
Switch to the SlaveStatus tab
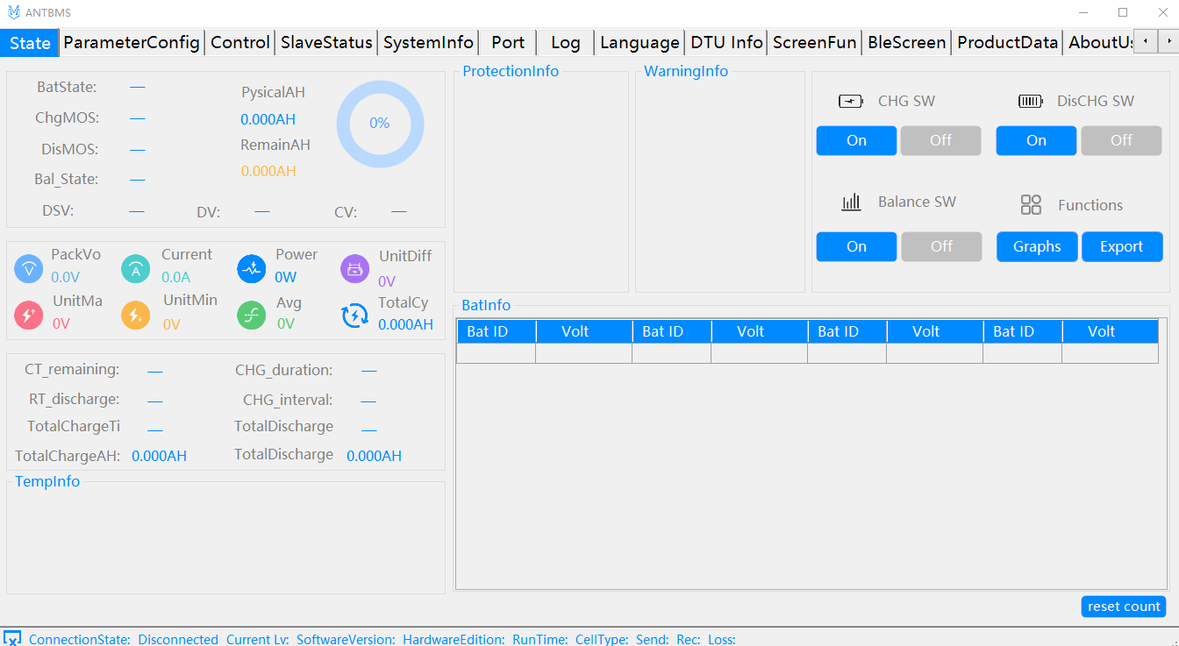[x=326, y=42]
